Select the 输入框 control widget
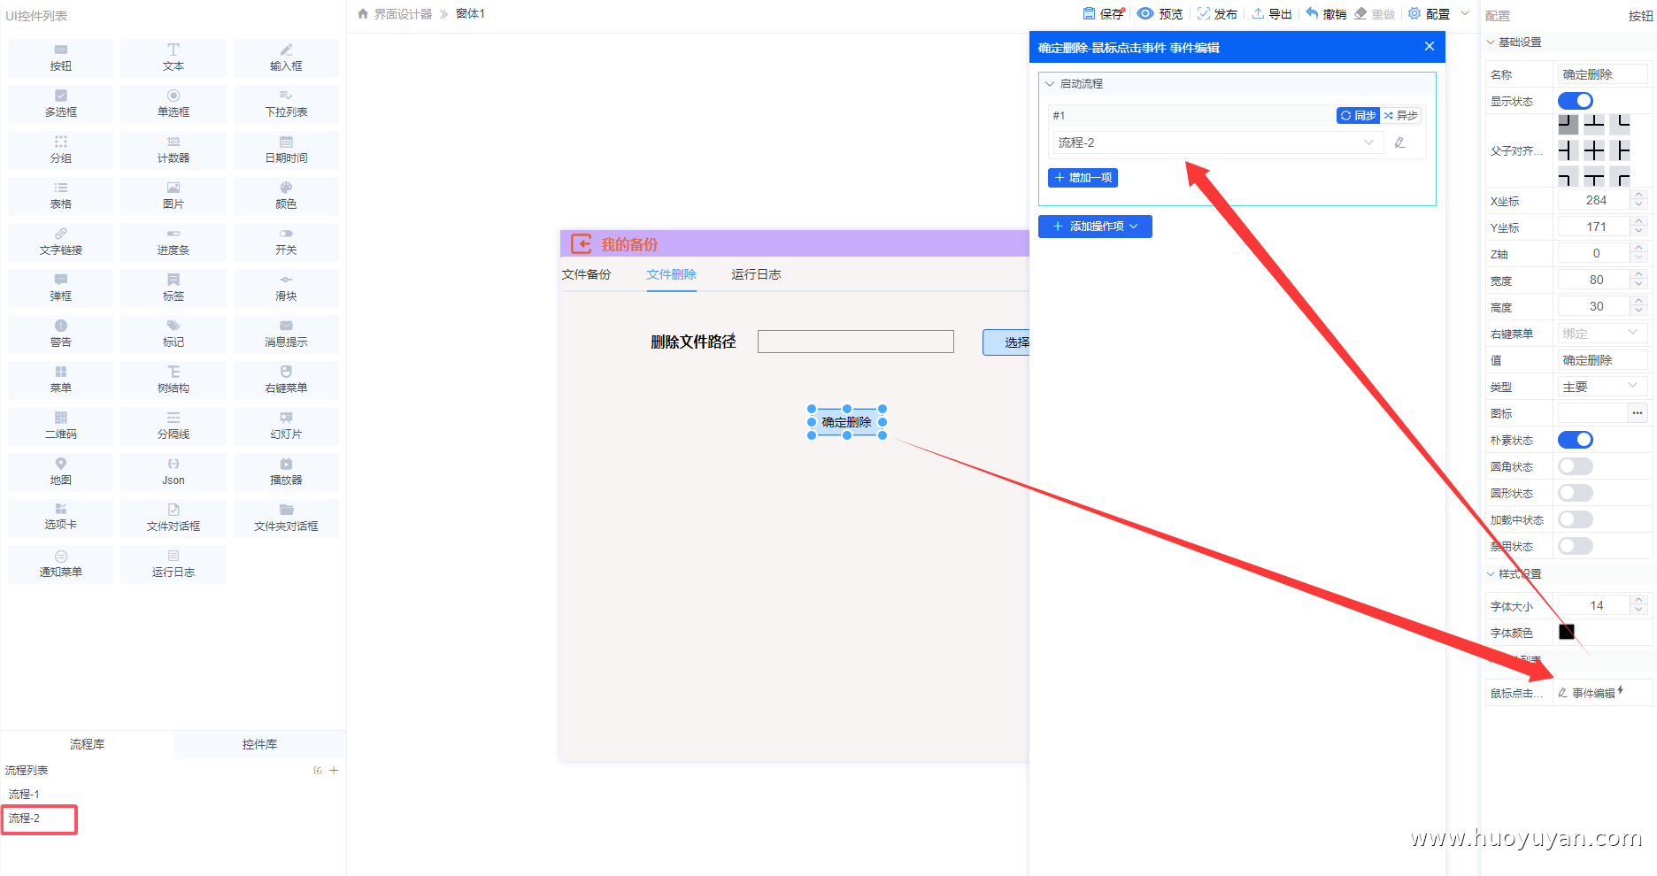The height and width of the screenshot is (876, 1657). [286, 58]
